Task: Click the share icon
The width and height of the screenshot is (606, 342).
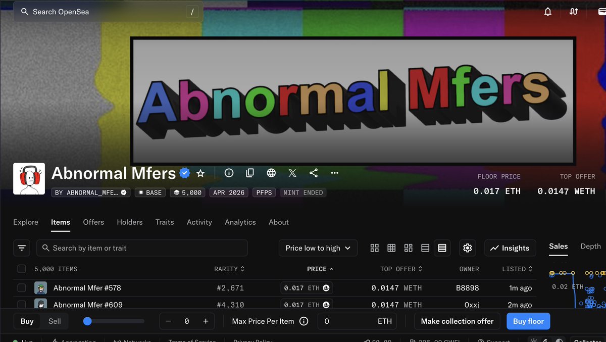Action: tap(314, 173)
